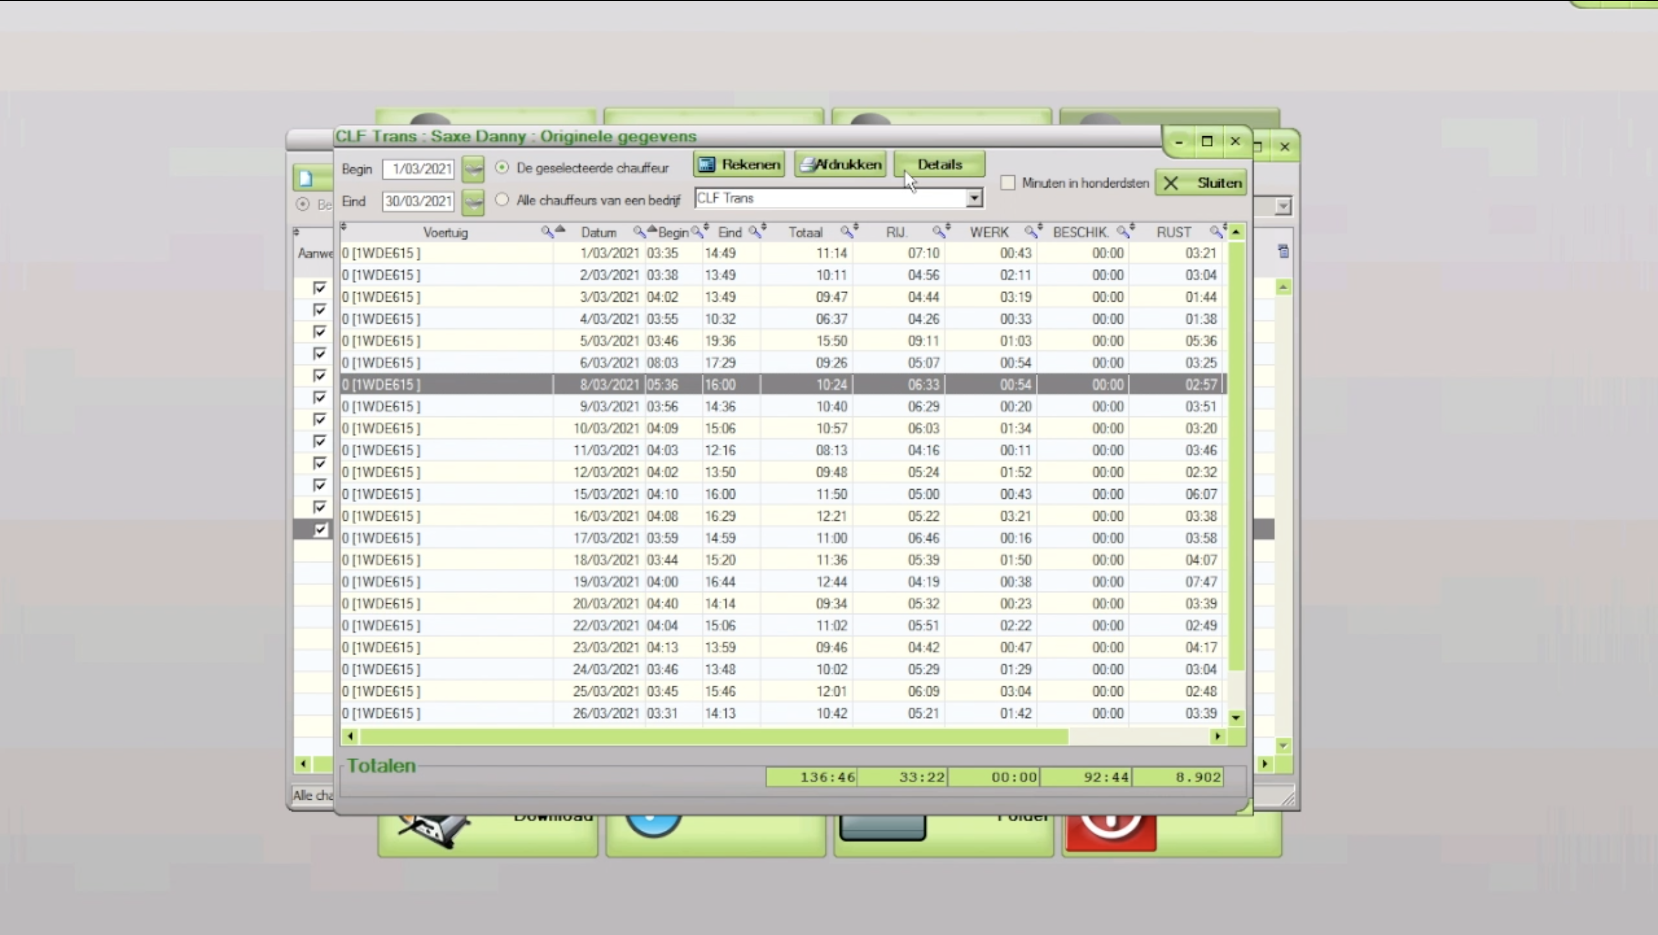
Task: Select Alle chauffeurs van een bedrijf radio
Action: pos(502,199)
